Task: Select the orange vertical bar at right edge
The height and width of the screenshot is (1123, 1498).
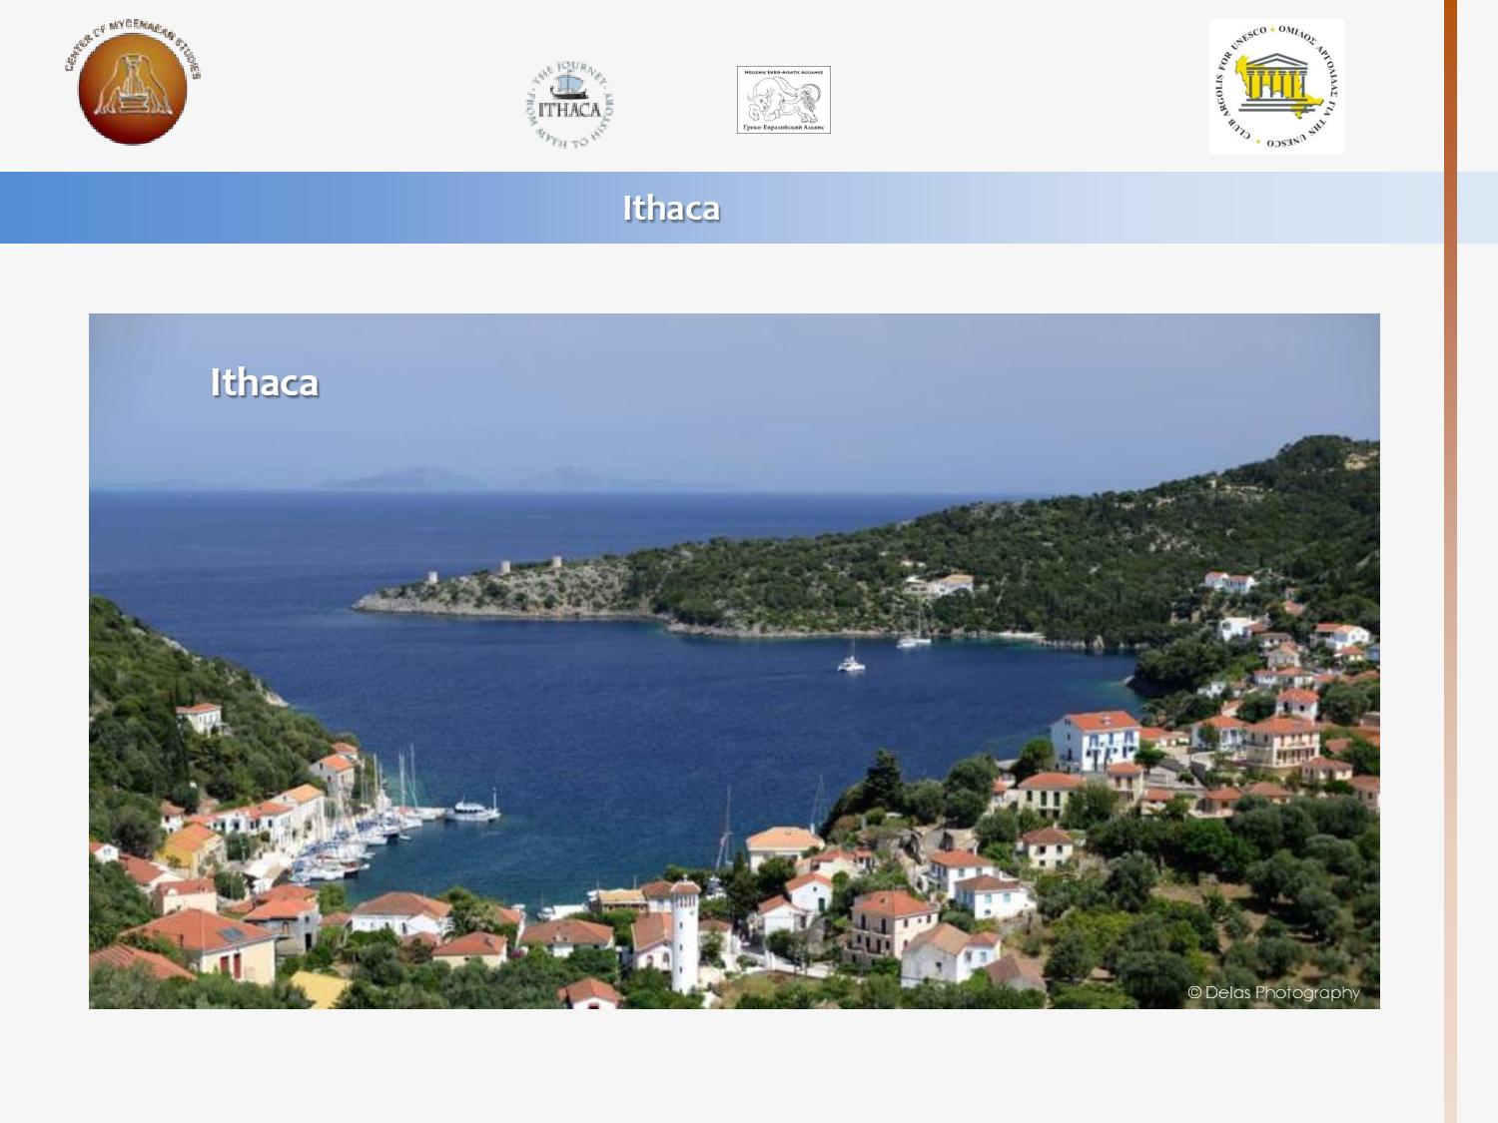Action: point(1450,559)
